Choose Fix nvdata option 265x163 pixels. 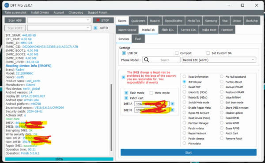(184, 144)
